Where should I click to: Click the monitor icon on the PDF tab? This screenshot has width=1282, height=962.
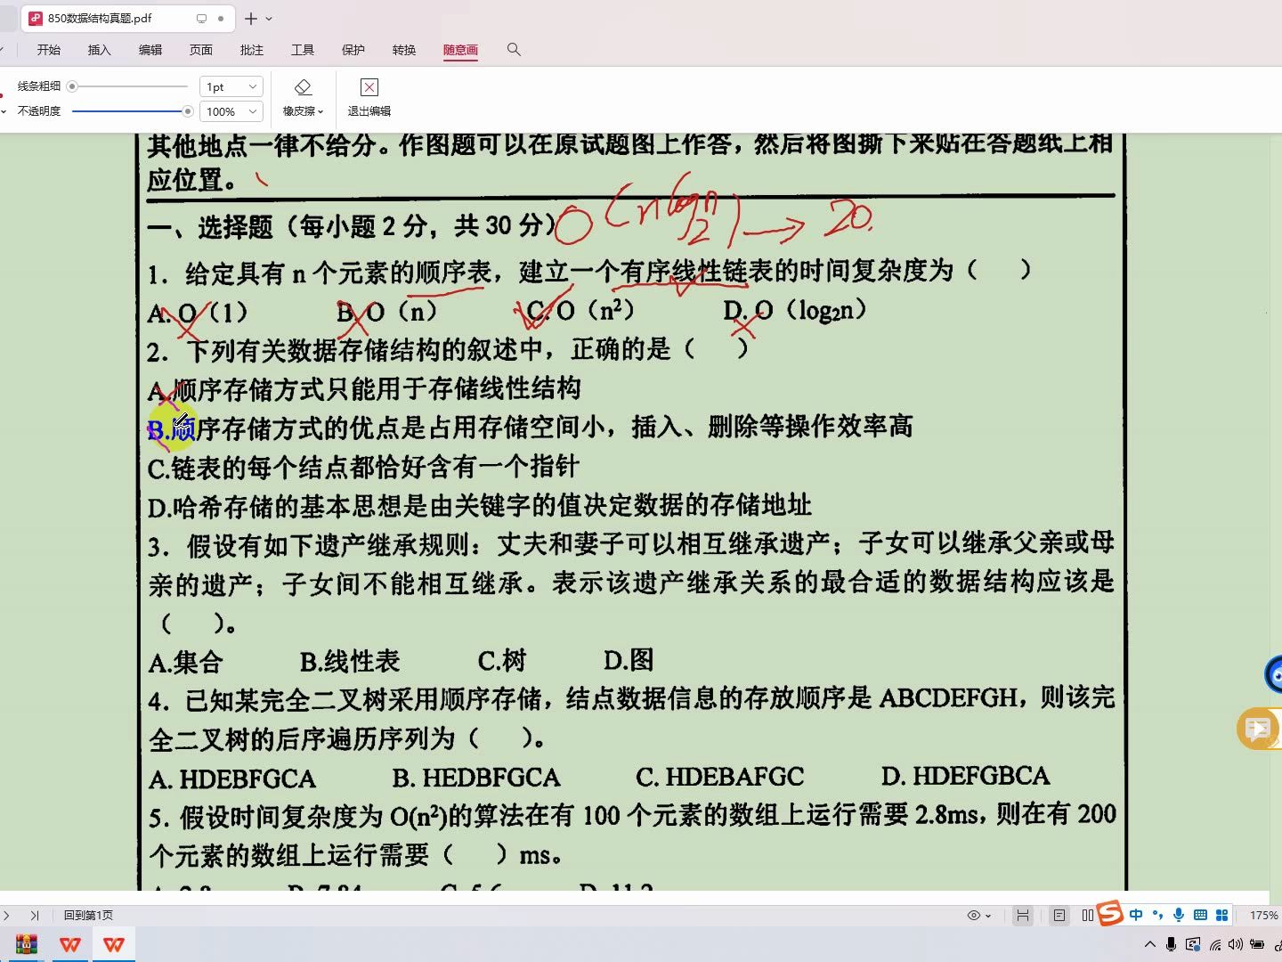201,18
